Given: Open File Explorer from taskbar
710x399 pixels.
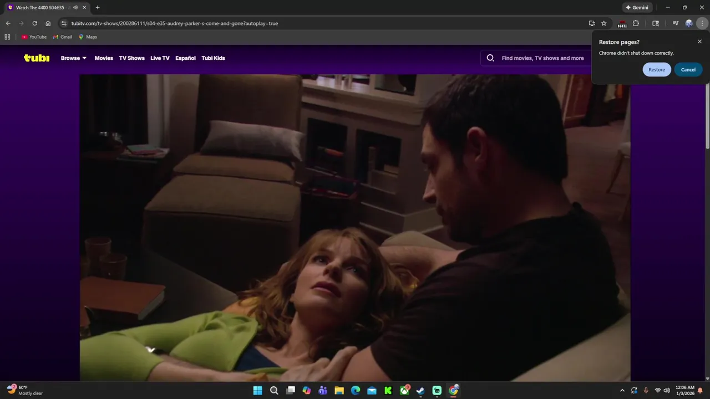Looking at the screenshot, I should click(339, 391).
